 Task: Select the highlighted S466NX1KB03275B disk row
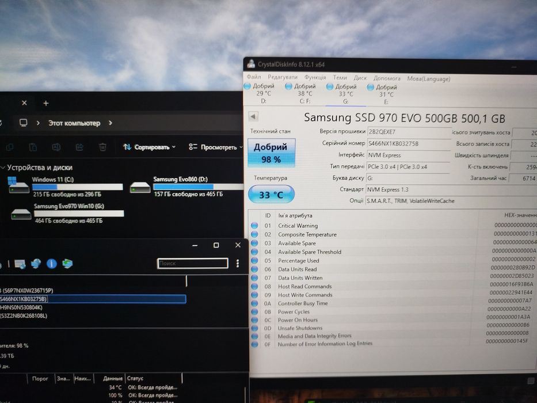(93, 299)
